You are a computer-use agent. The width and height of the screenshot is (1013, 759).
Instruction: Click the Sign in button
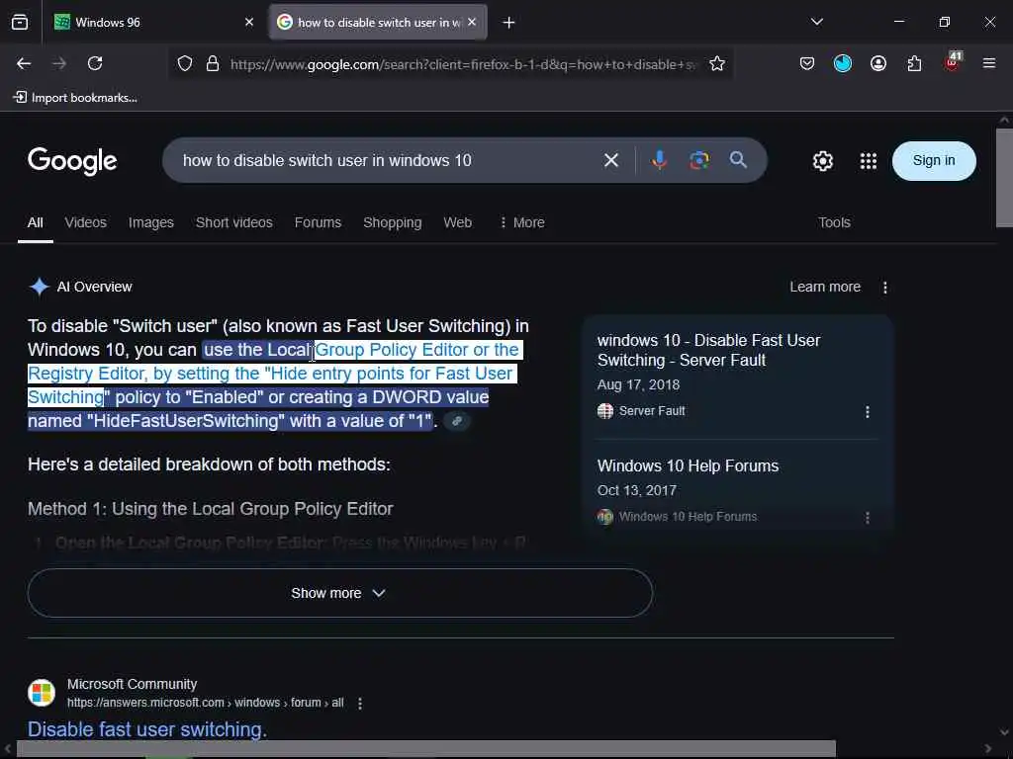[x=934, y=161]
